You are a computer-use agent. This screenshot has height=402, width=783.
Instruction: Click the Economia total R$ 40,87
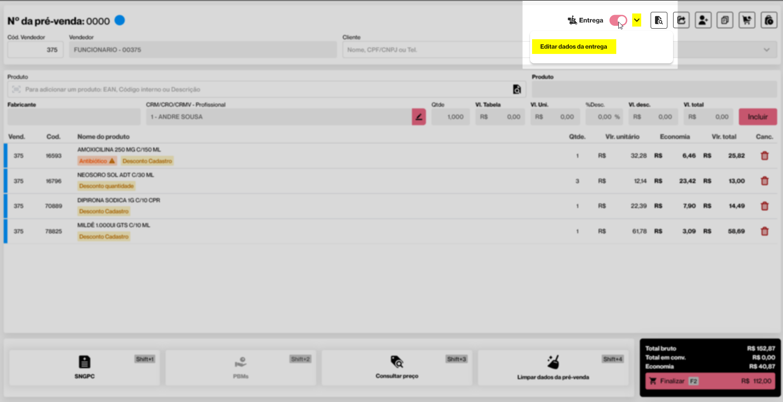pos(762,366)
